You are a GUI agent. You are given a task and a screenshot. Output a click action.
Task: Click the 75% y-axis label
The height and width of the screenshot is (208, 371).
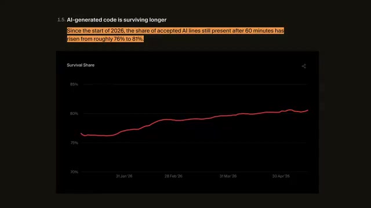coord(74,143)
